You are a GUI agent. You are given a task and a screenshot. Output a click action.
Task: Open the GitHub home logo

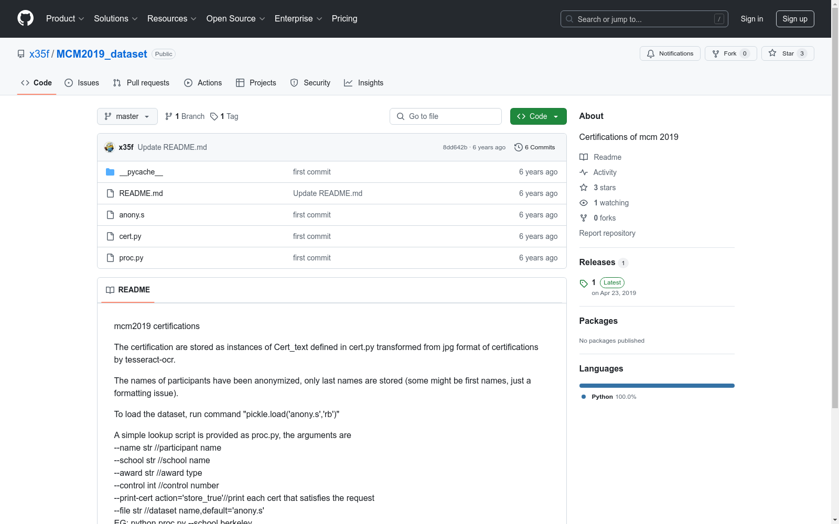tap(25, 18)
